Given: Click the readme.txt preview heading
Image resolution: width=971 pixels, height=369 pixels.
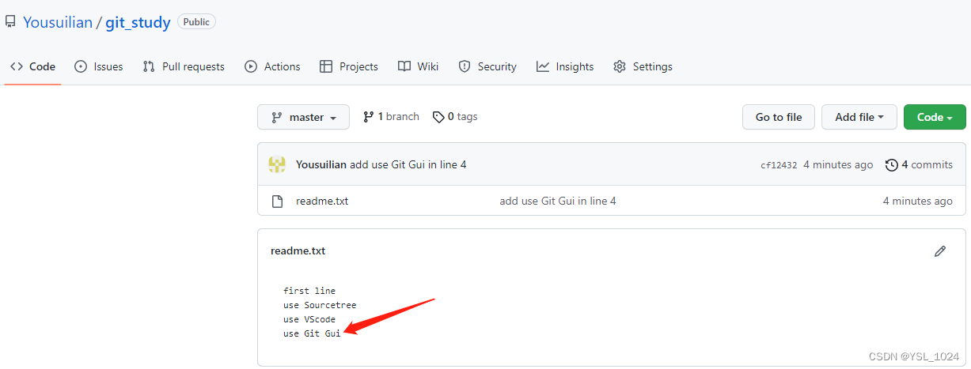Looking at the screenshot, I should [298, 250].
